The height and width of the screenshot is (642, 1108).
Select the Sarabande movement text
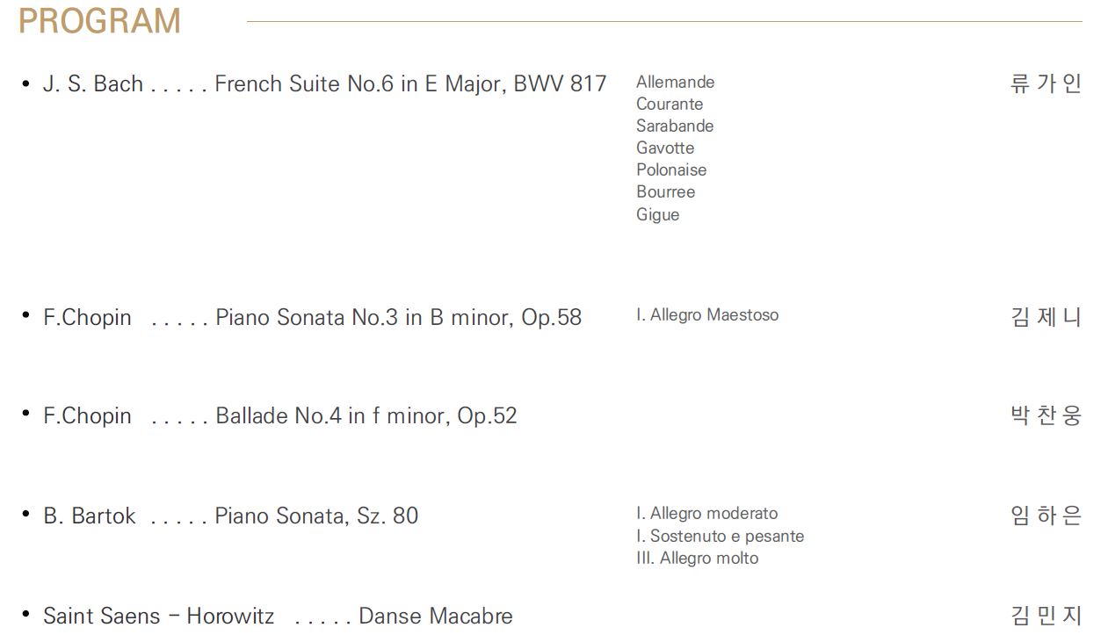pyautogui.click(x=675, y=126)
